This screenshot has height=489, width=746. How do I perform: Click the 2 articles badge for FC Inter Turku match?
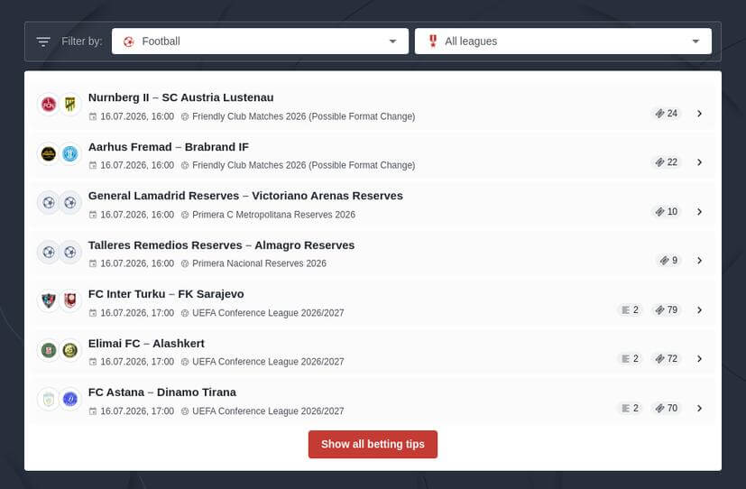click(x=630, y=310)
